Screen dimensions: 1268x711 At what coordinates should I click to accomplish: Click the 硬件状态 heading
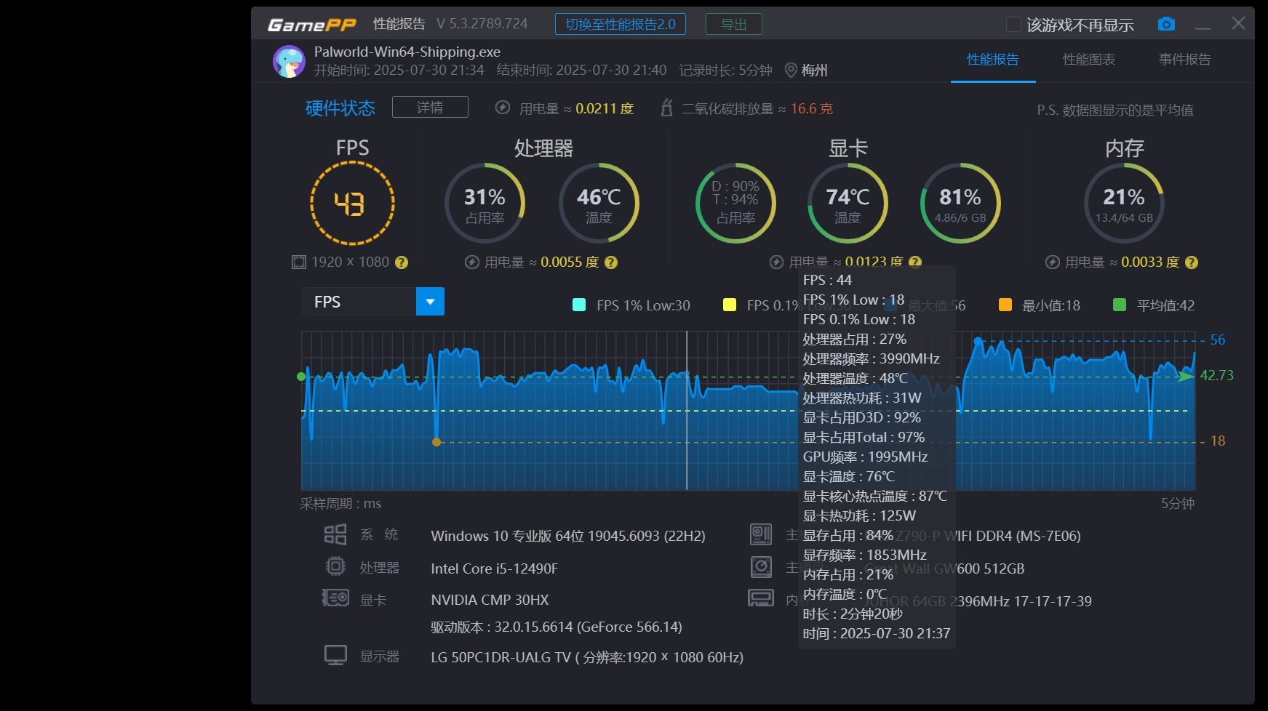(x=340, y=108)
